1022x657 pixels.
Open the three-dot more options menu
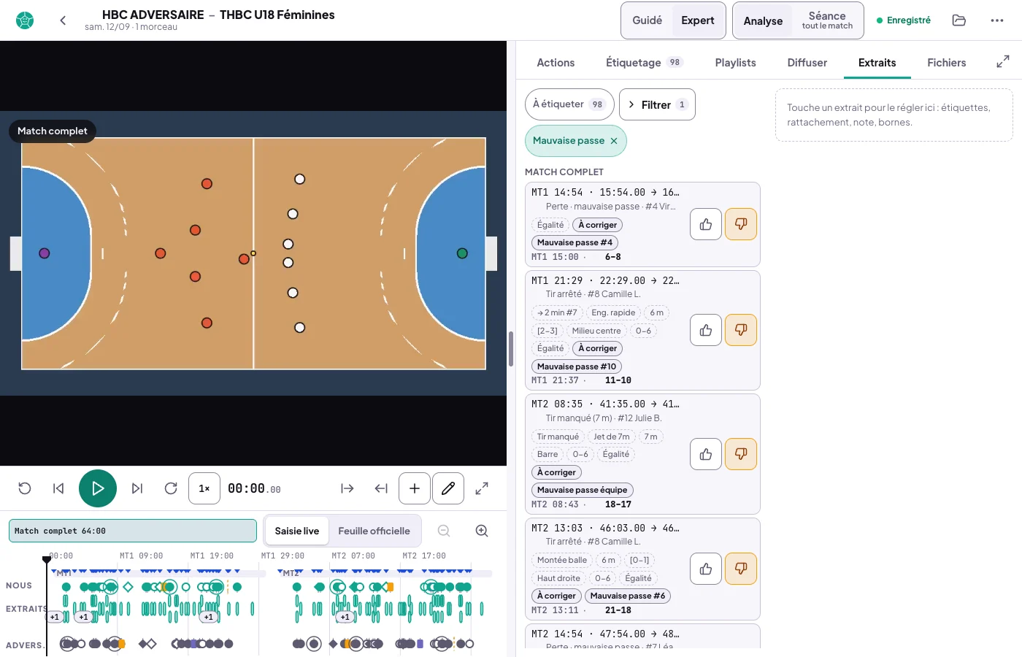pyautogui.click(x=997, y=20)
